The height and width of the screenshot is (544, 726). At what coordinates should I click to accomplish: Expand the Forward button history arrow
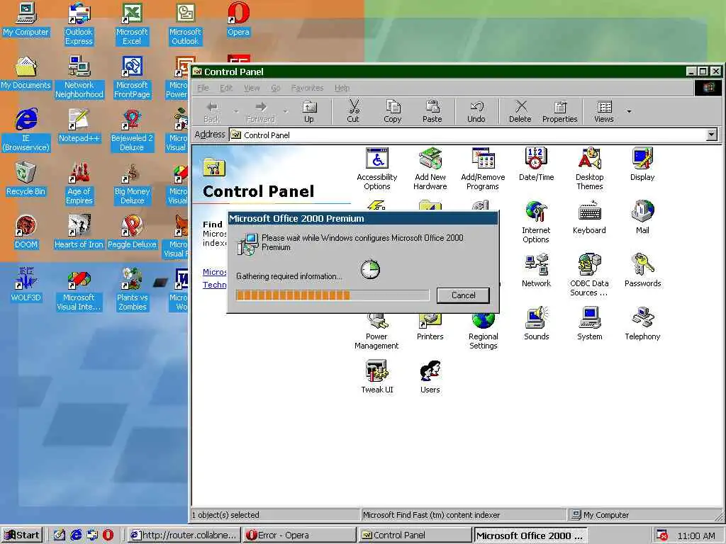286,111
